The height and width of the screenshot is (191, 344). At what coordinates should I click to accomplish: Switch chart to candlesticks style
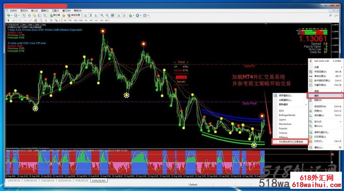point(91,15)
